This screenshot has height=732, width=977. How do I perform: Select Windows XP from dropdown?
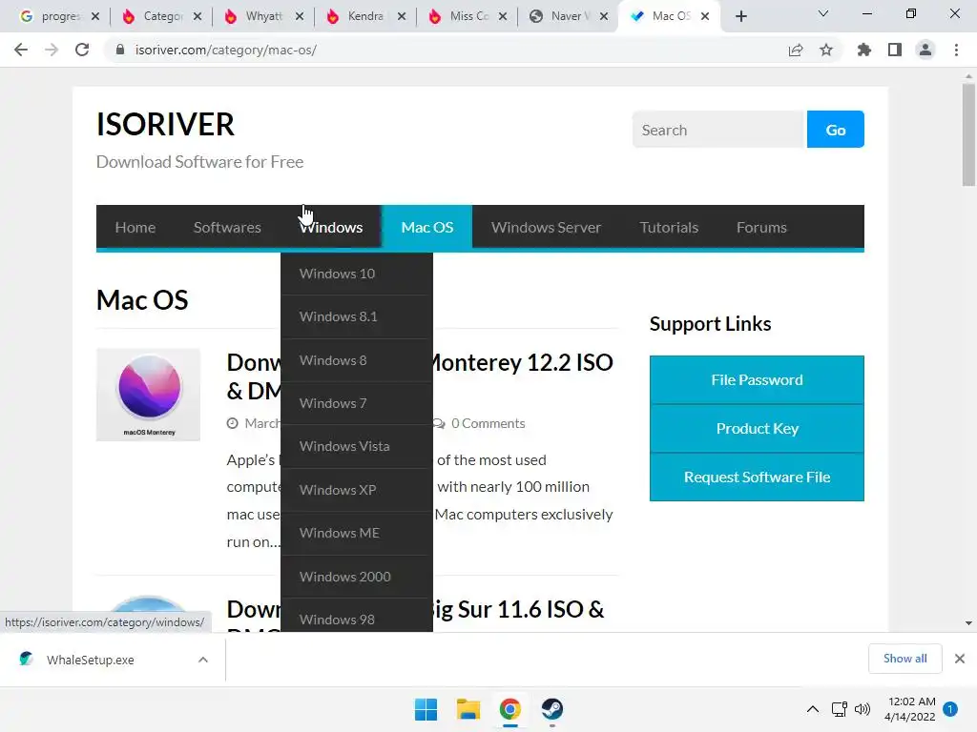click(x=357, y=490)
